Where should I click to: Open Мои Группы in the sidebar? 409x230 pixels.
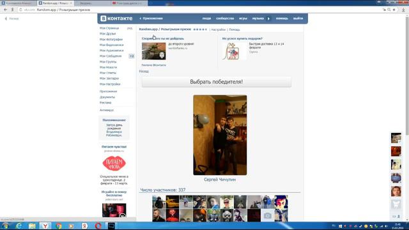tap(108, 62)
